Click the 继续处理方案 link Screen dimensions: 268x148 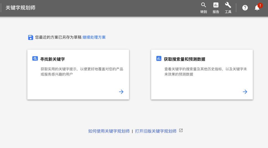click(x=94, y=37)
